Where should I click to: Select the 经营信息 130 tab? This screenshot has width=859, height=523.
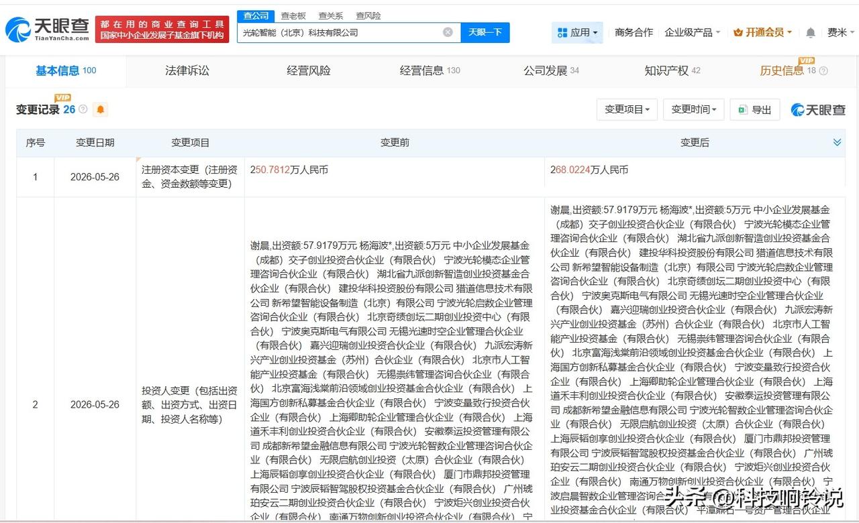[x=430, y=70]
